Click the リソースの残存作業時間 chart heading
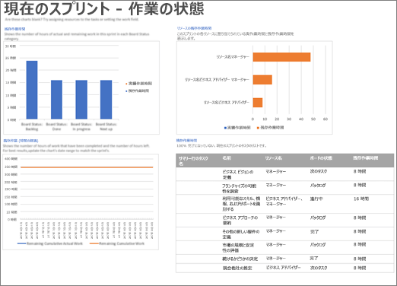The width and height of the screenshot is (397, 286). coord(194,28)
